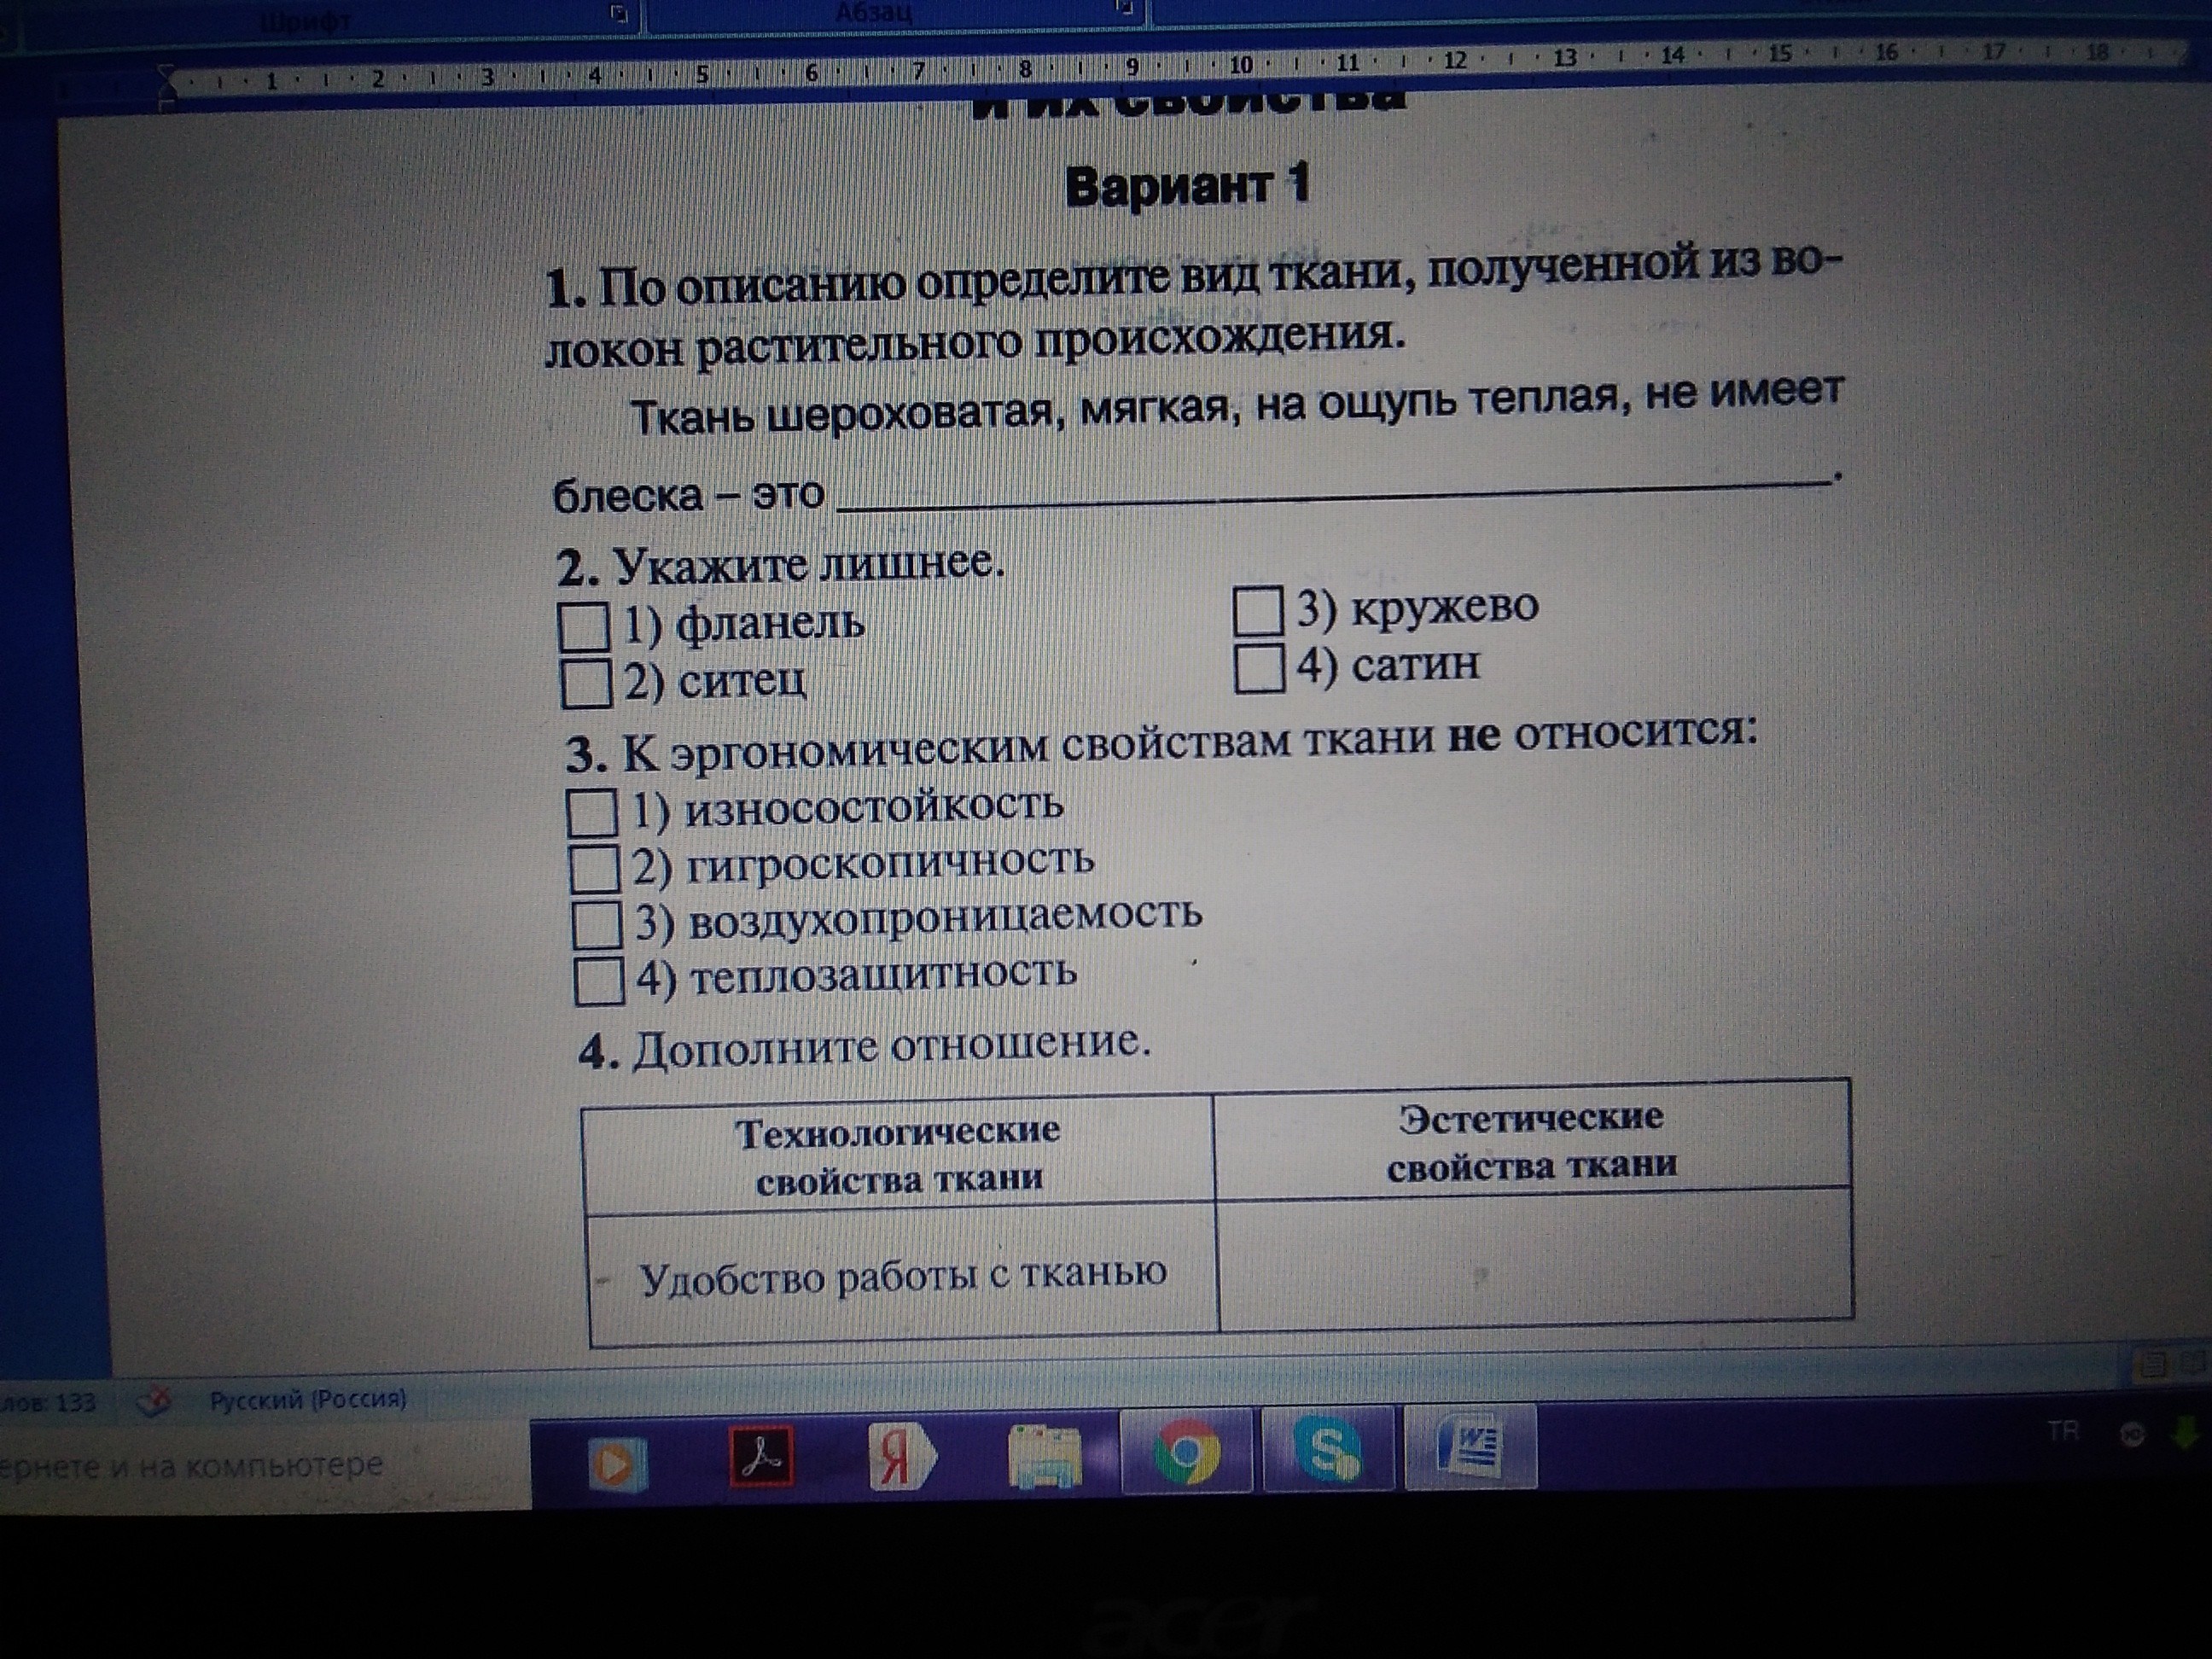Tick the checkbox for кружево
This screenshot has width=2212, height=1659.
pos(1257,612)
